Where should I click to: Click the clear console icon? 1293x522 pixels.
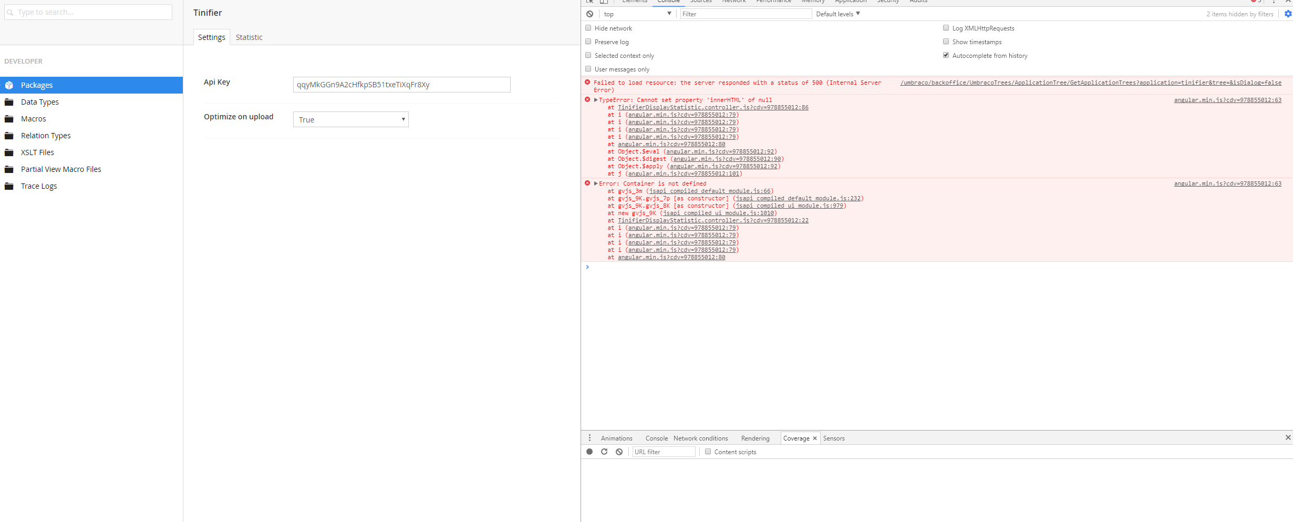589,14
